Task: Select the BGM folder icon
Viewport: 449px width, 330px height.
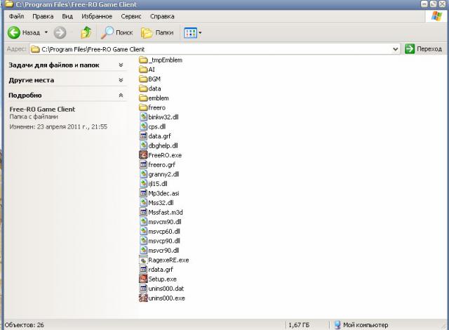Action: click(x=143, y=79)
